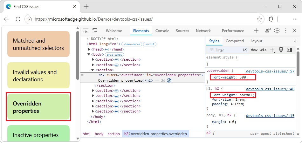Image resolution: width=302 pixels, height=143 pixels.
Task: Click the Filter styles input field
Action: [227, 50]
